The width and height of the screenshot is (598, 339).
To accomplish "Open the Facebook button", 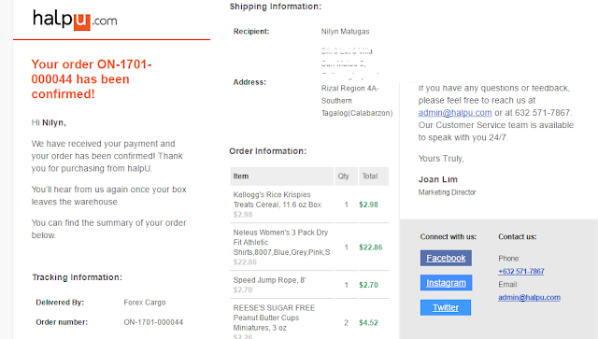I will [446, 258].
